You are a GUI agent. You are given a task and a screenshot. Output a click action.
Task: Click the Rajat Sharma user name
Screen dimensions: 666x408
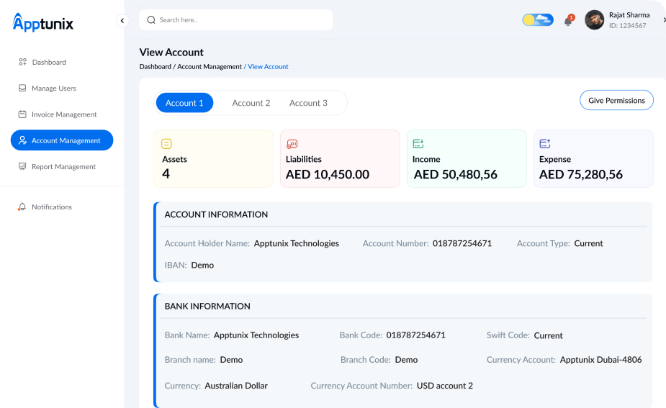point(629,15)
